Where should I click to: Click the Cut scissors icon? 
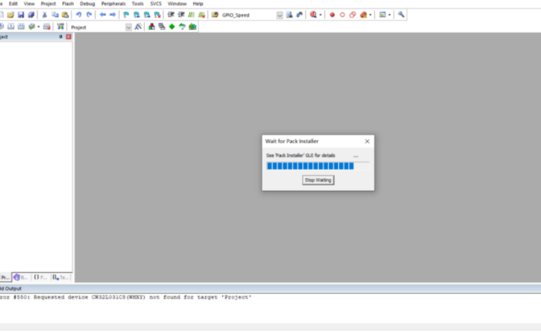point(45,14)
